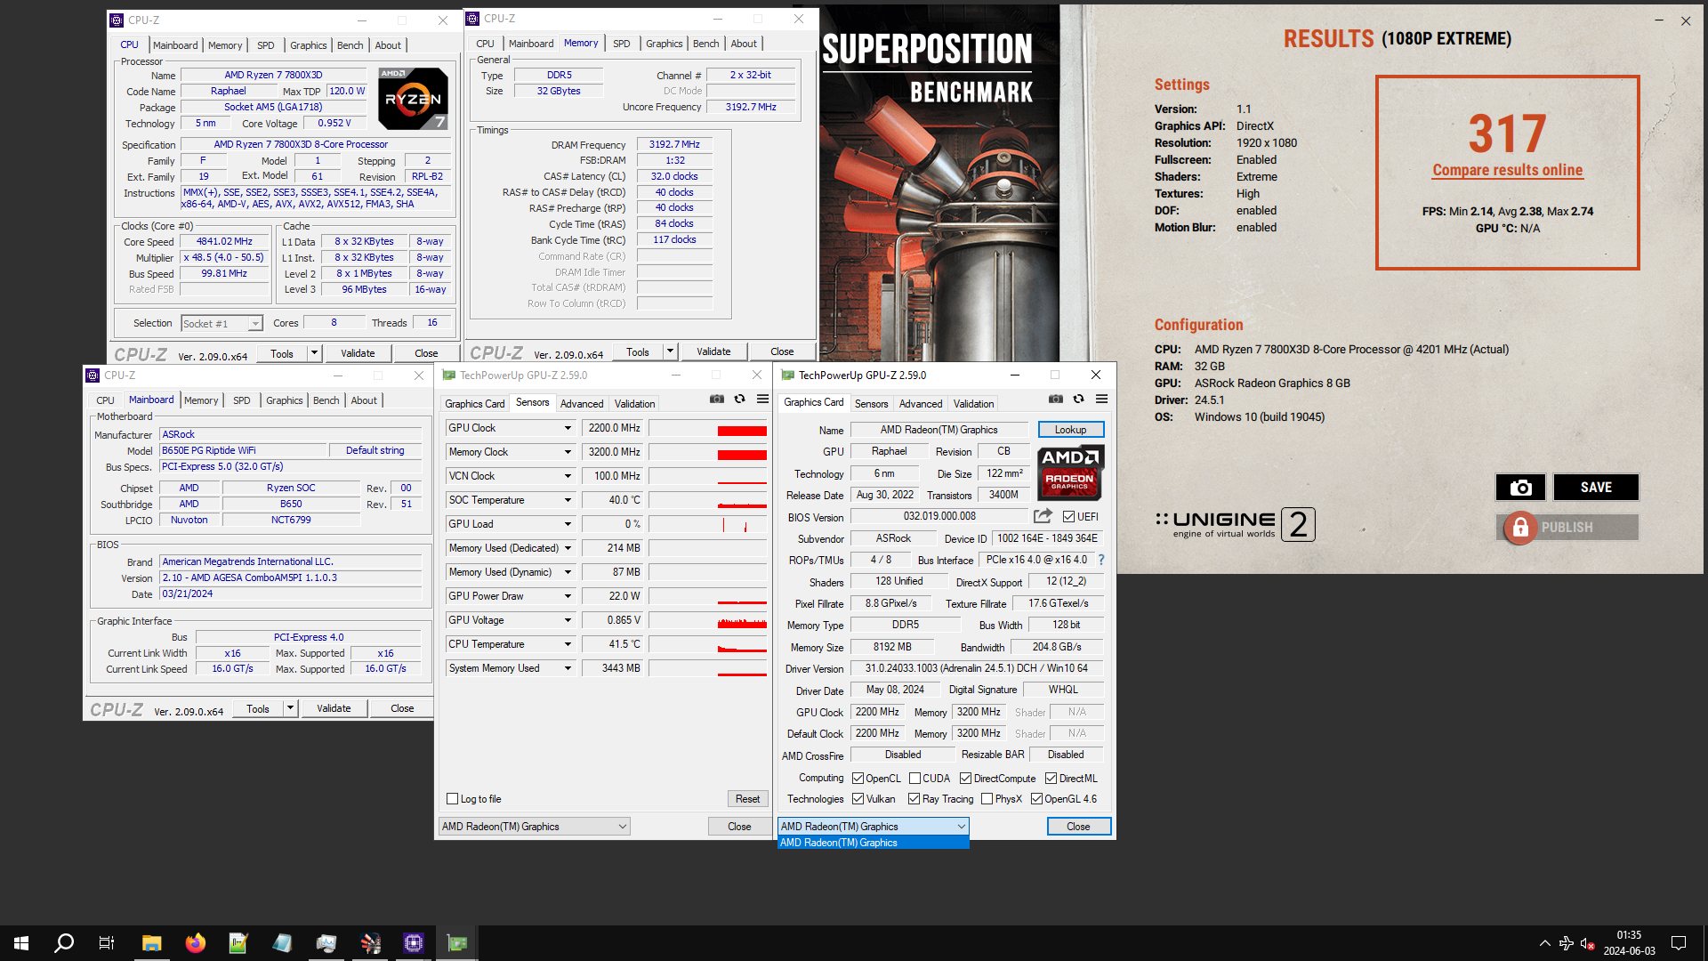The width and height of the screenshot is (1708, 961).
Task: Click the Ryzen 7 logo in CPU-Z
Action: click(413, 98)
